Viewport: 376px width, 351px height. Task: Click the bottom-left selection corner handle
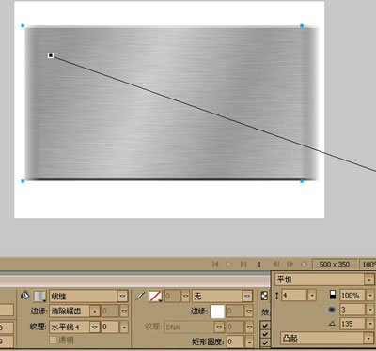pyautogui.click(x=23, y=181)
